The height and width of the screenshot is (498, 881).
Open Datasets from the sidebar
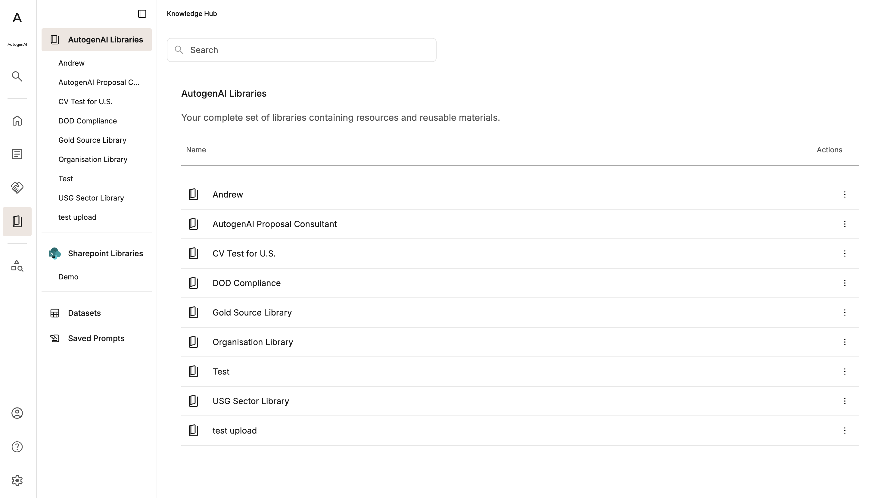(x=96, y=313)
